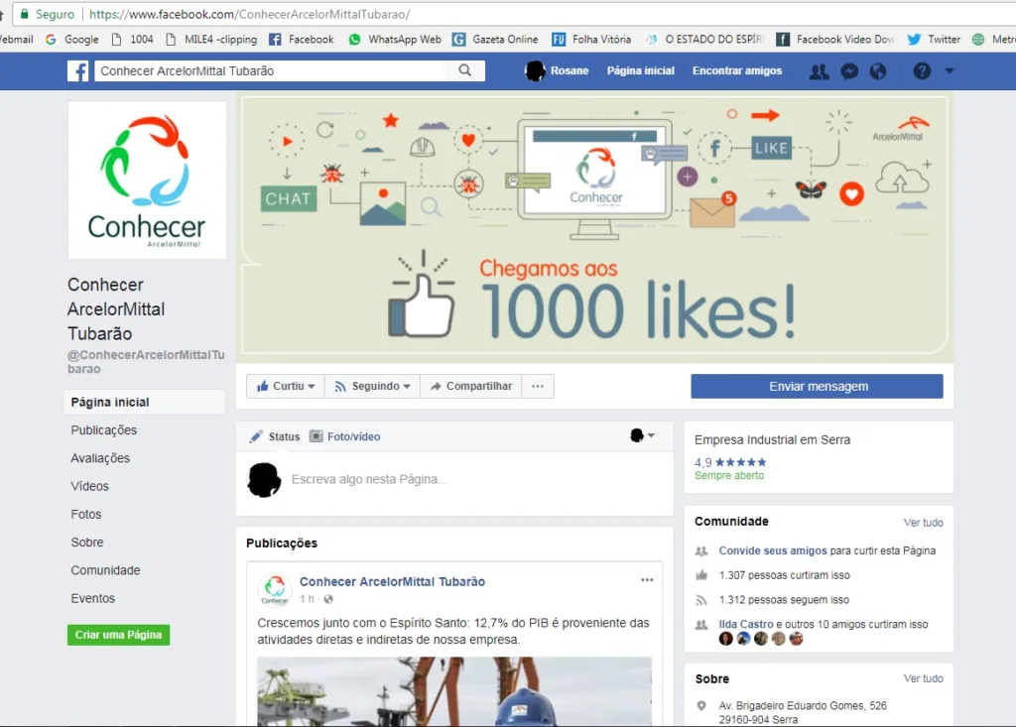Open Sobre in the left sidebar
The height and width of the screenshot is (727, 1016).
pos(87,543)
